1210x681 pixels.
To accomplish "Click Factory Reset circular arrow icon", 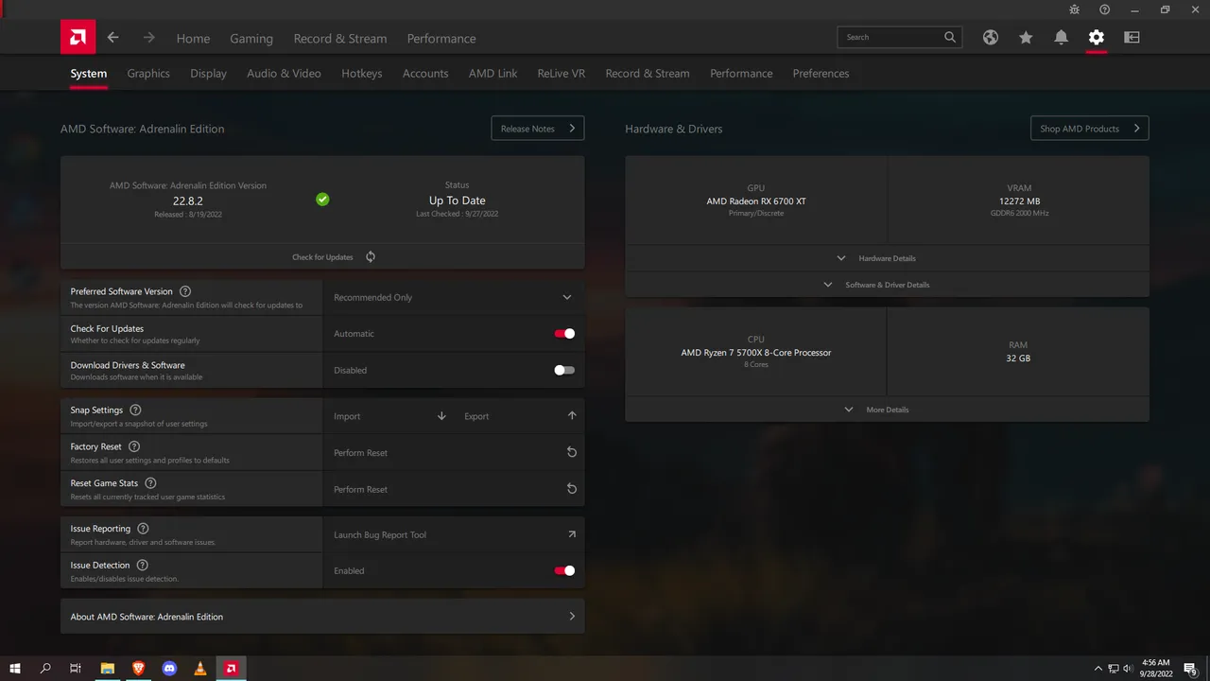I will (x=572, y=452).
